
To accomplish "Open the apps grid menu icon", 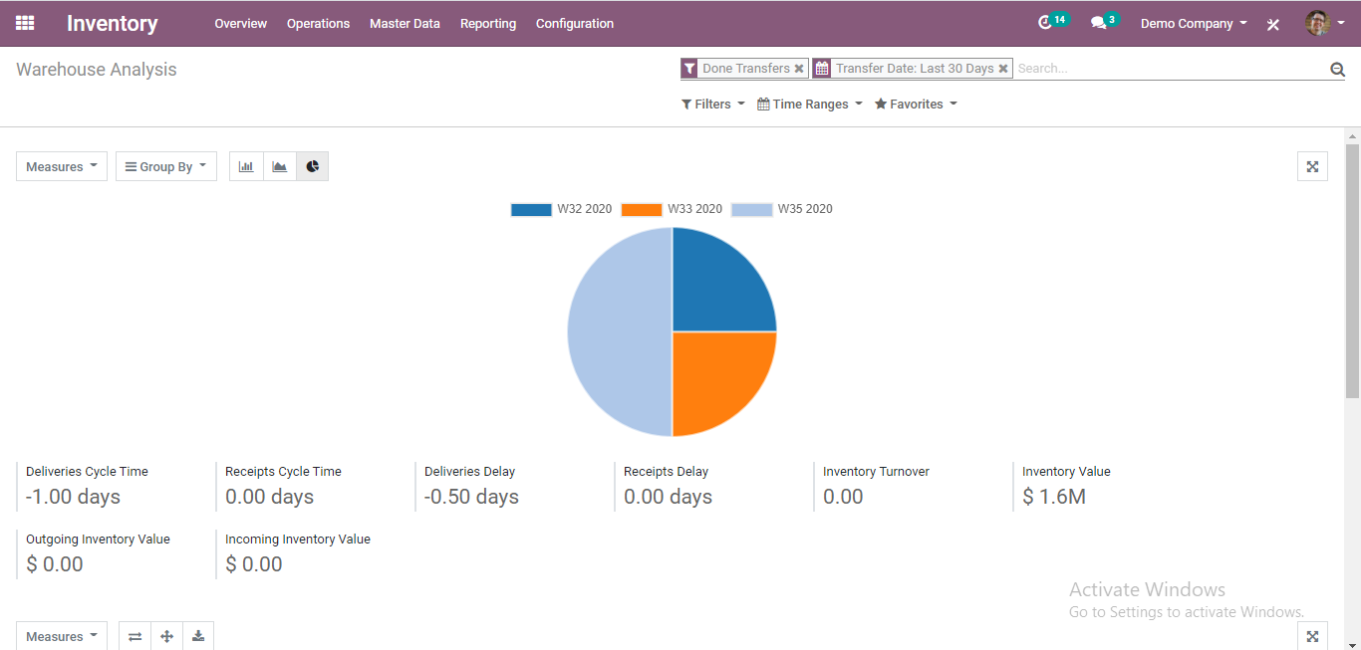I will coord(25,23).
